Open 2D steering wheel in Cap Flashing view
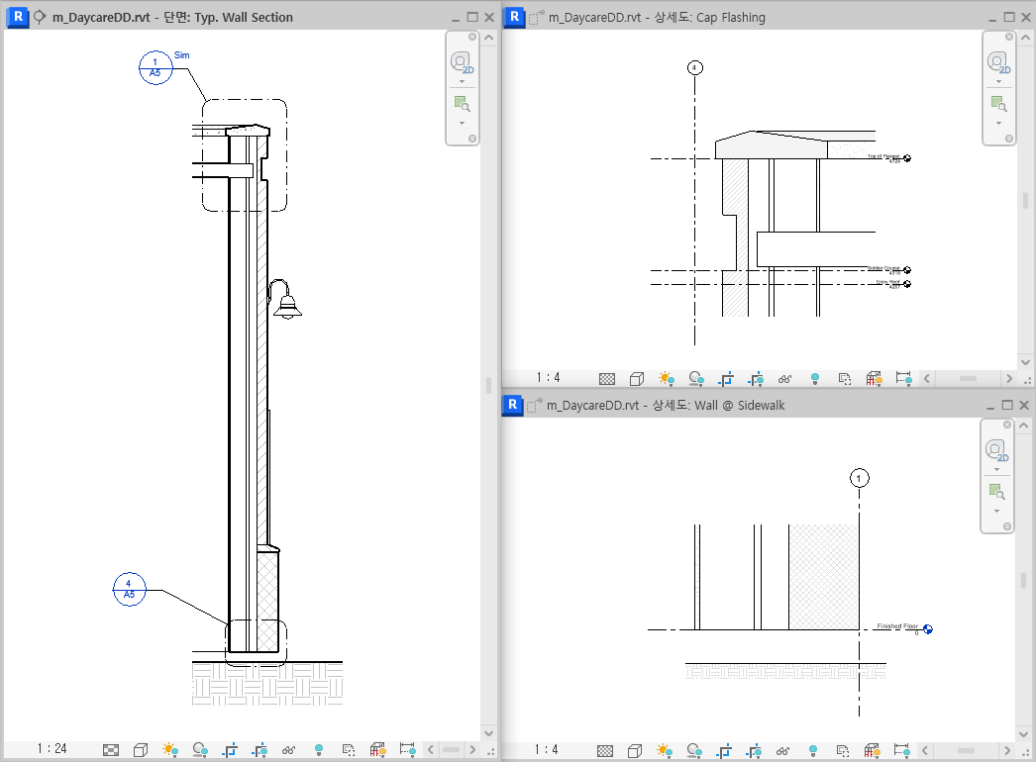The image size is (1036, 762). click(998, 62)
